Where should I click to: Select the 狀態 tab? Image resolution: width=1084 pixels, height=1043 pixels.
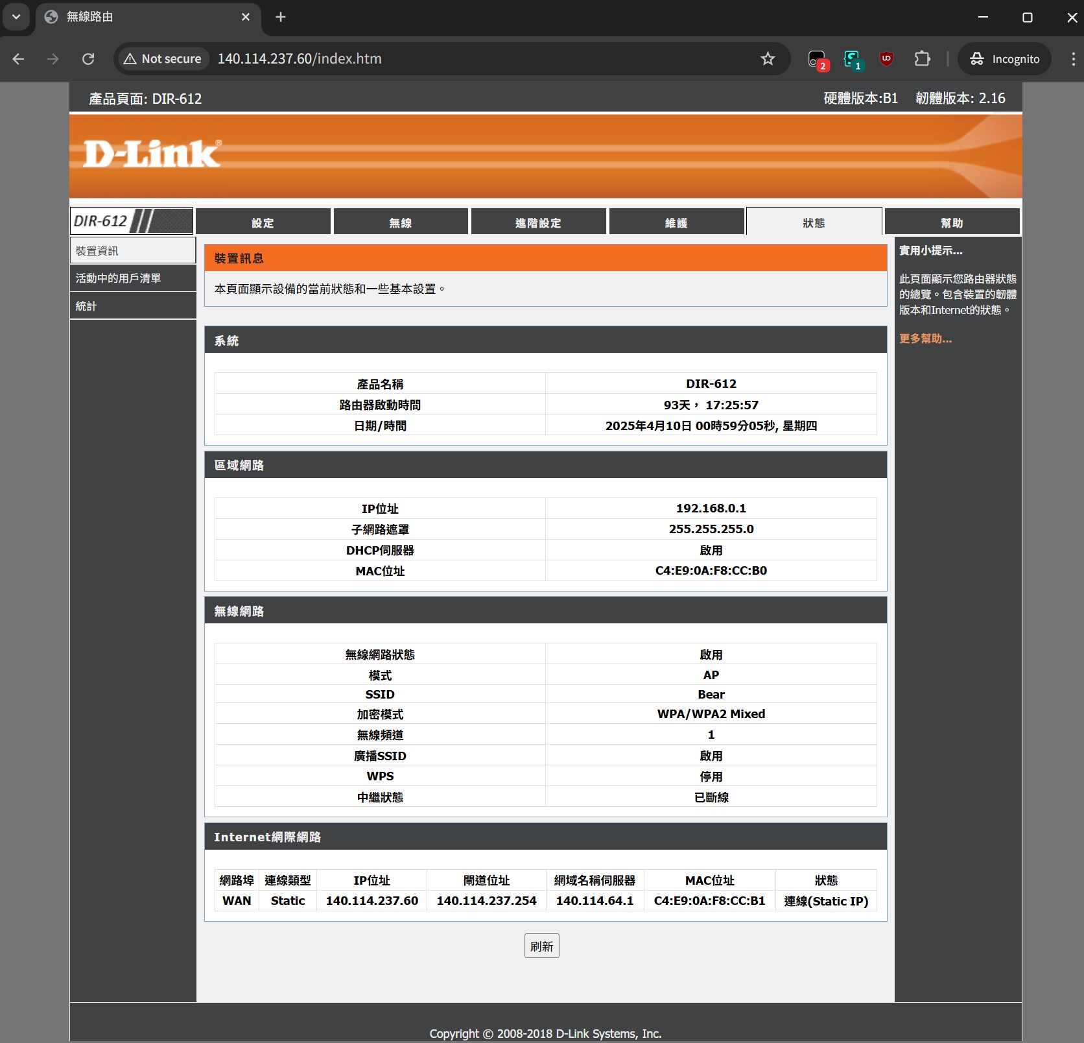[814, 222]
